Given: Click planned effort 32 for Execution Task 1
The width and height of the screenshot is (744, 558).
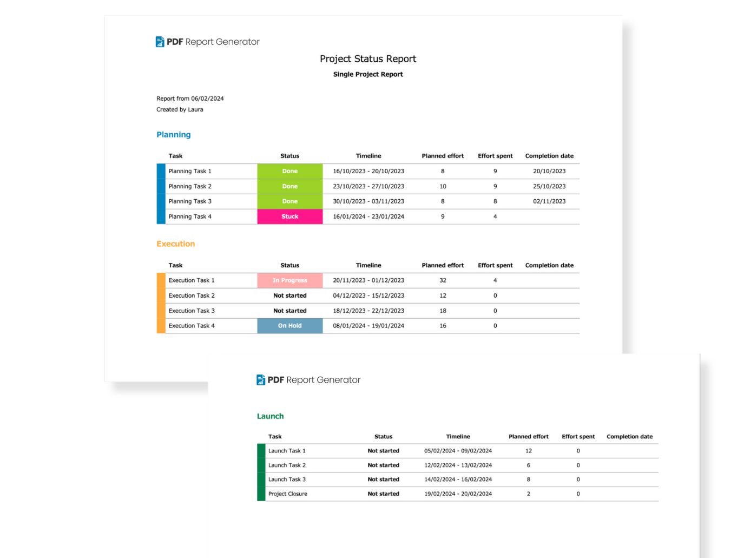Looking at the screenshot, I should coord(443,280).
